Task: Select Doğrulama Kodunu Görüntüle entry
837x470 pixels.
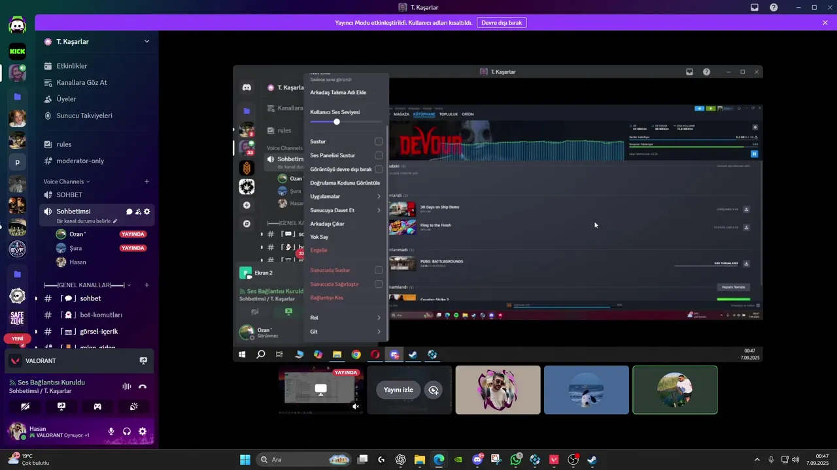Action: pyautogui.click(x=345, y=183)
